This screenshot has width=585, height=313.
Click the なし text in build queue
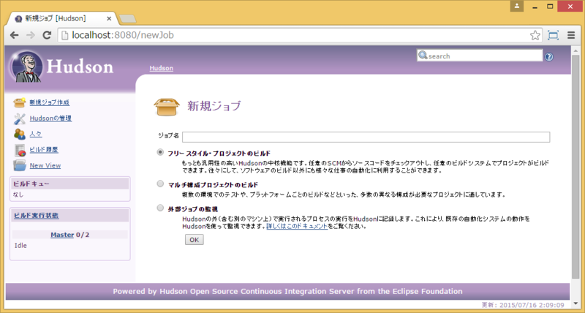point(18,195)
